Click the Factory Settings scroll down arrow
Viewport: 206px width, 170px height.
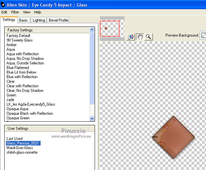tap(92, 118)
